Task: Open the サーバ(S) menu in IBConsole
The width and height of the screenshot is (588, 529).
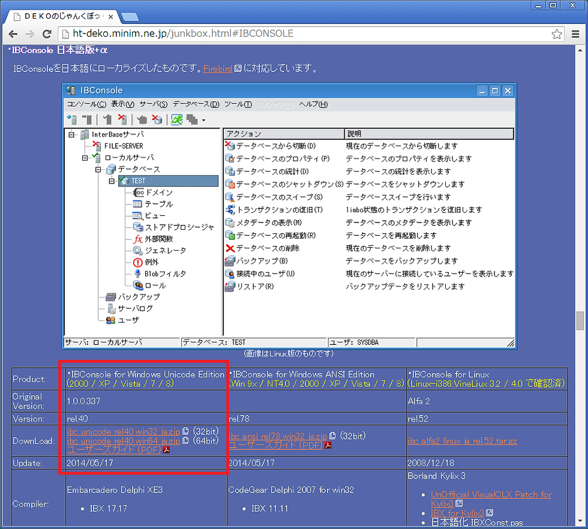Action: pos(154,104)
